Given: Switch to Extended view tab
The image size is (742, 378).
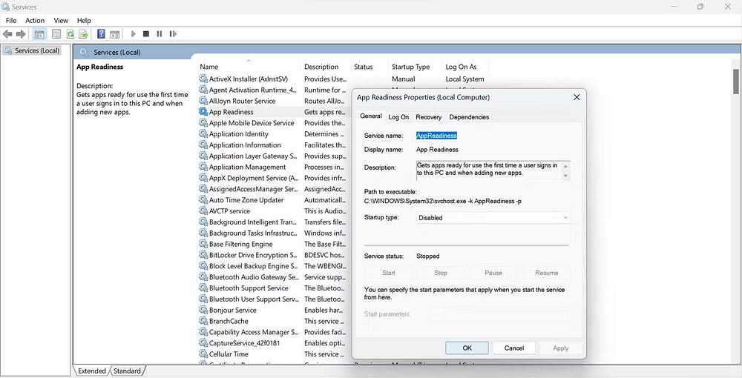Looking at the screenshot, I should click(92, 371).
